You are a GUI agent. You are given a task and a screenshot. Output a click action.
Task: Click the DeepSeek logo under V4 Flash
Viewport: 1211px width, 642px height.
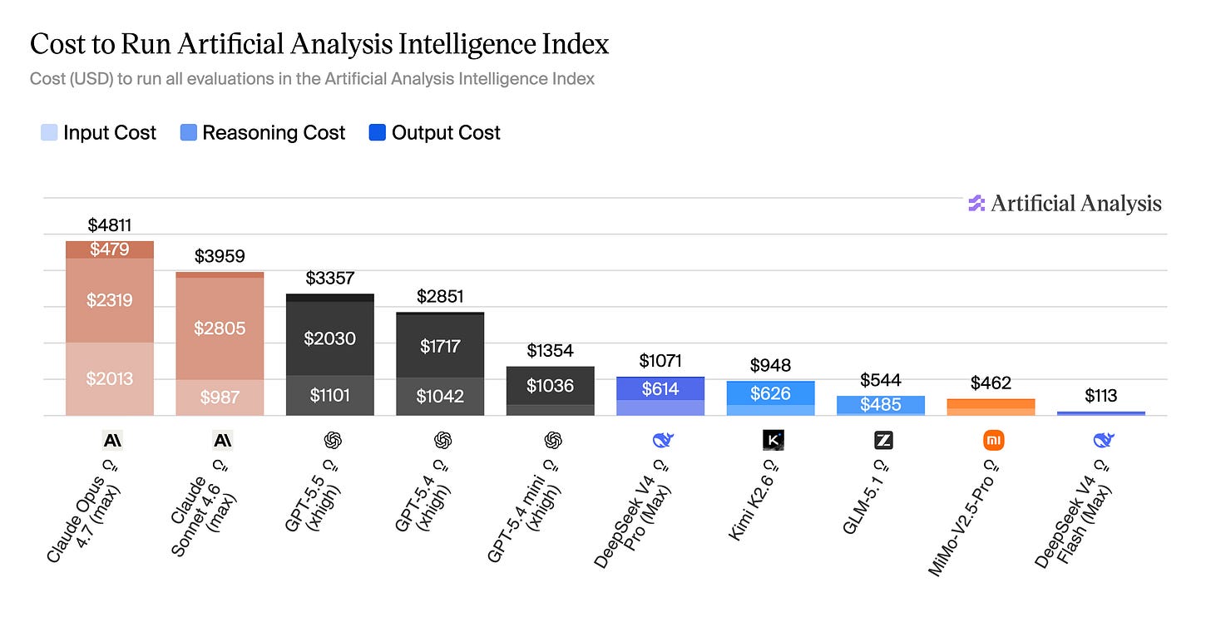[1104, 440]
